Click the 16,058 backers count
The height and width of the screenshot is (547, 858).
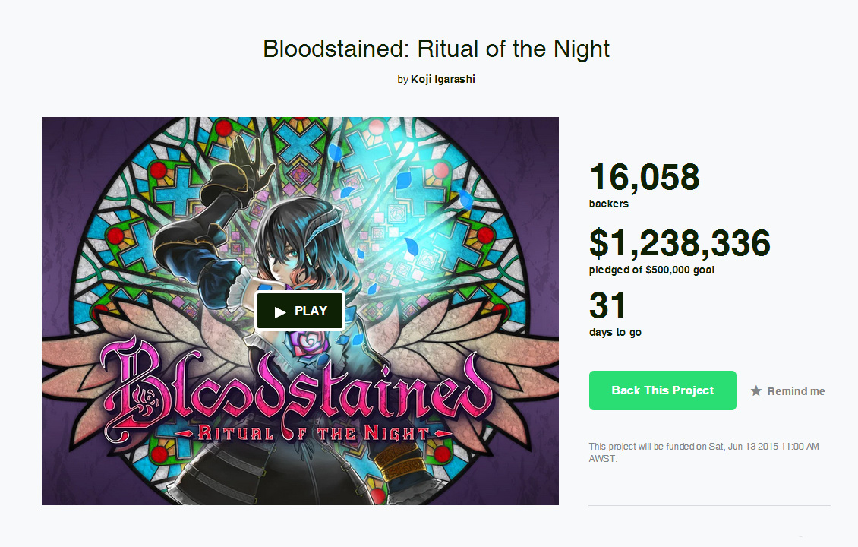click(644, 177)
